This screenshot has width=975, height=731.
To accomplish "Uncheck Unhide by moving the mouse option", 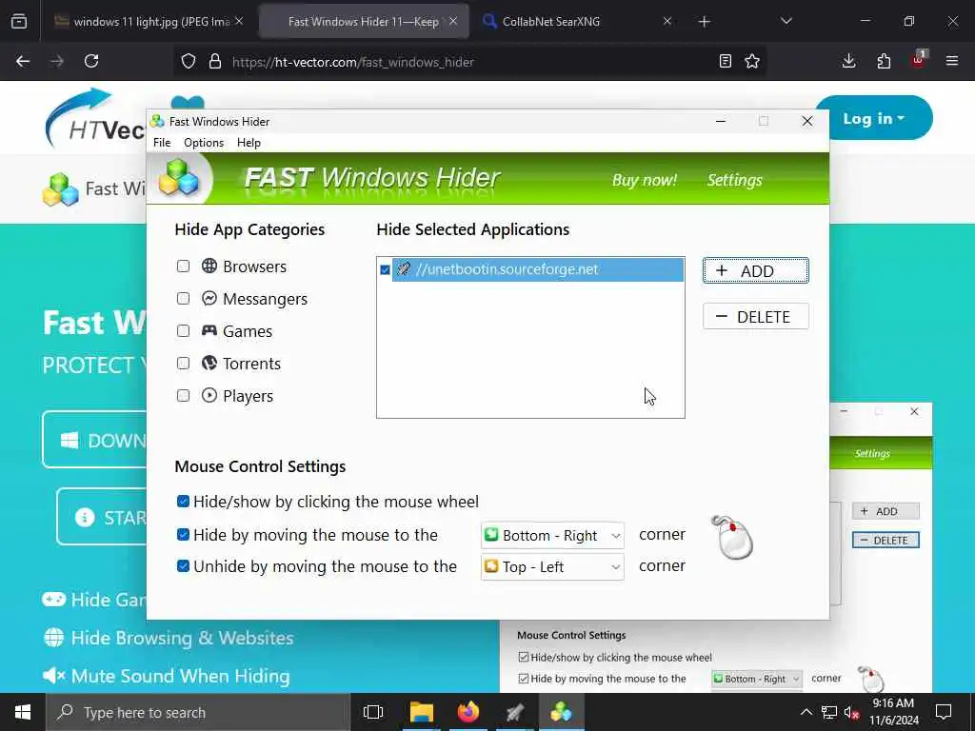I will tap(183, 565).
